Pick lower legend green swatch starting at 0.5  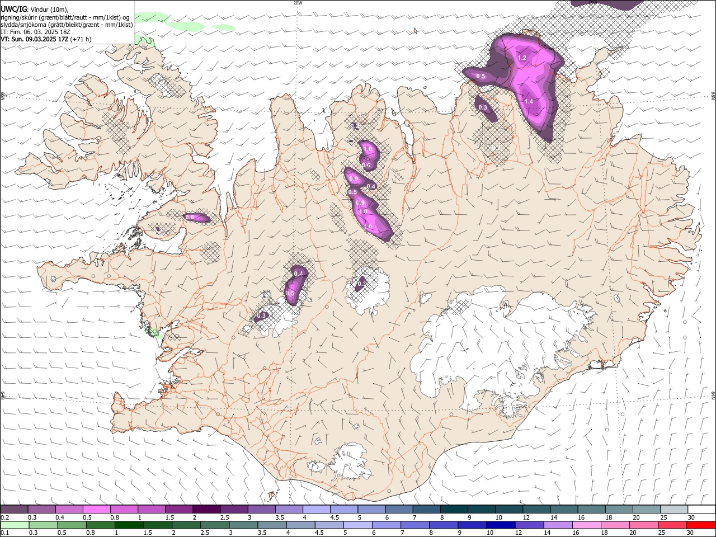click(x=72, y=525)
